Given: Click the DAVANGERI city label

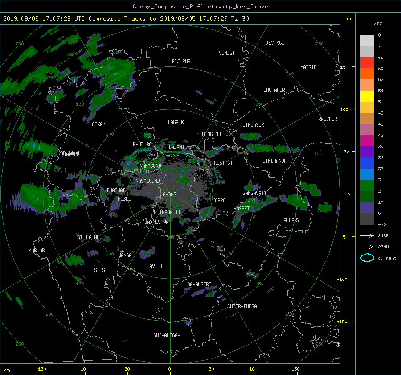Looking at the screenshot, I should pyautogui.click(x=199, y=284).
